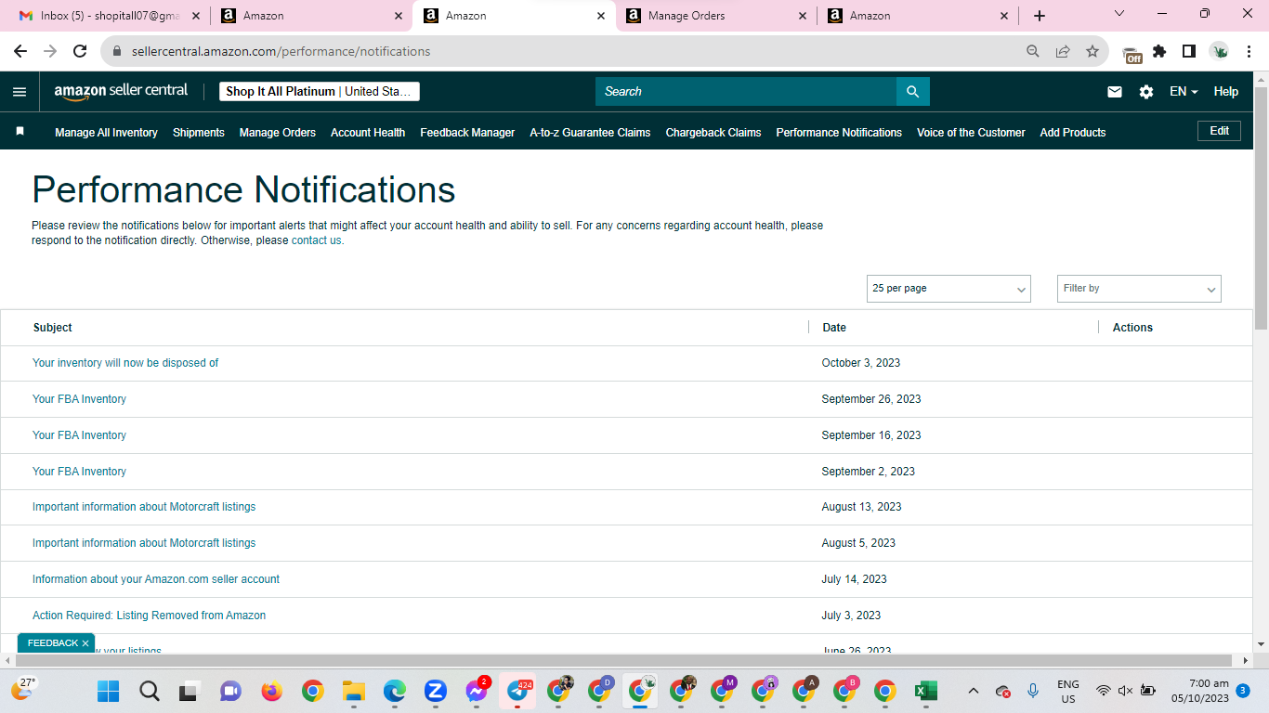Dismiss the Feedback widget
The image size is (1269, 713).
[85, 643]
